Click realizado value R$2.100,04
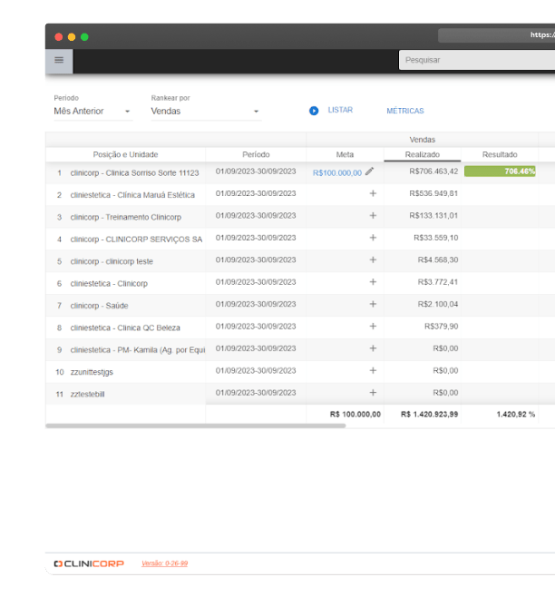This screenshot has height=597, width=555. [438, 304]
